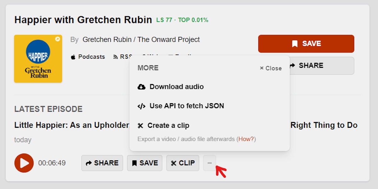Open the Apple Podcasts link
The height and width of the screenshot is (189, 378).
click(x=88, y=57)
